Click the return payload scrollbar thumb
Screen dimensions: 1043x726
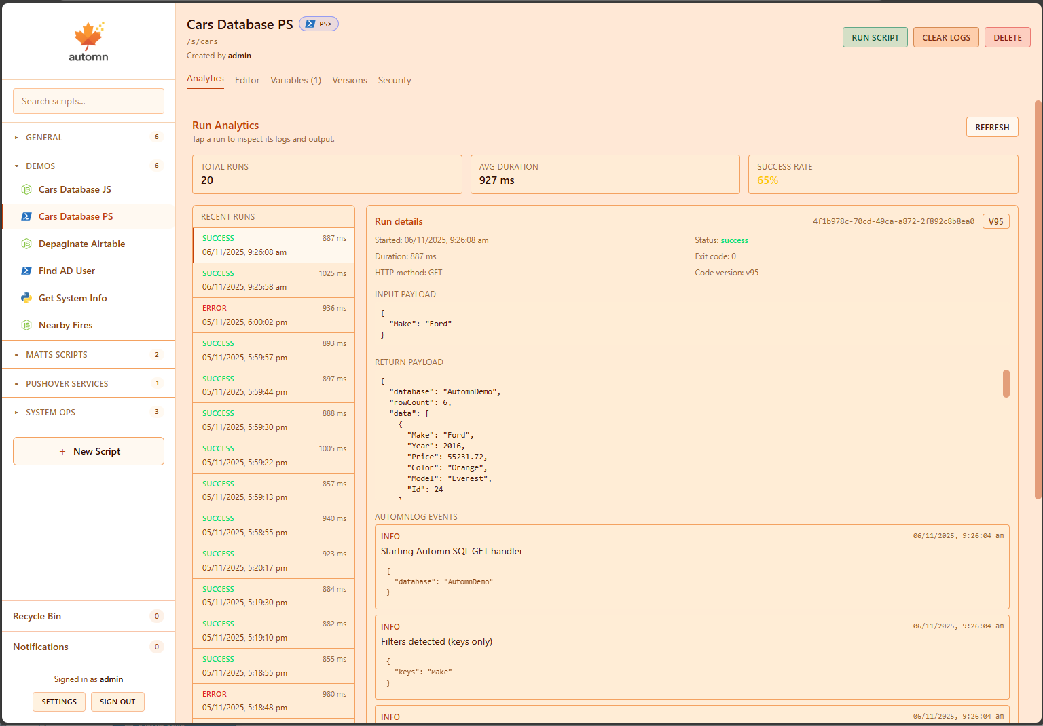tap(1006, 383)
